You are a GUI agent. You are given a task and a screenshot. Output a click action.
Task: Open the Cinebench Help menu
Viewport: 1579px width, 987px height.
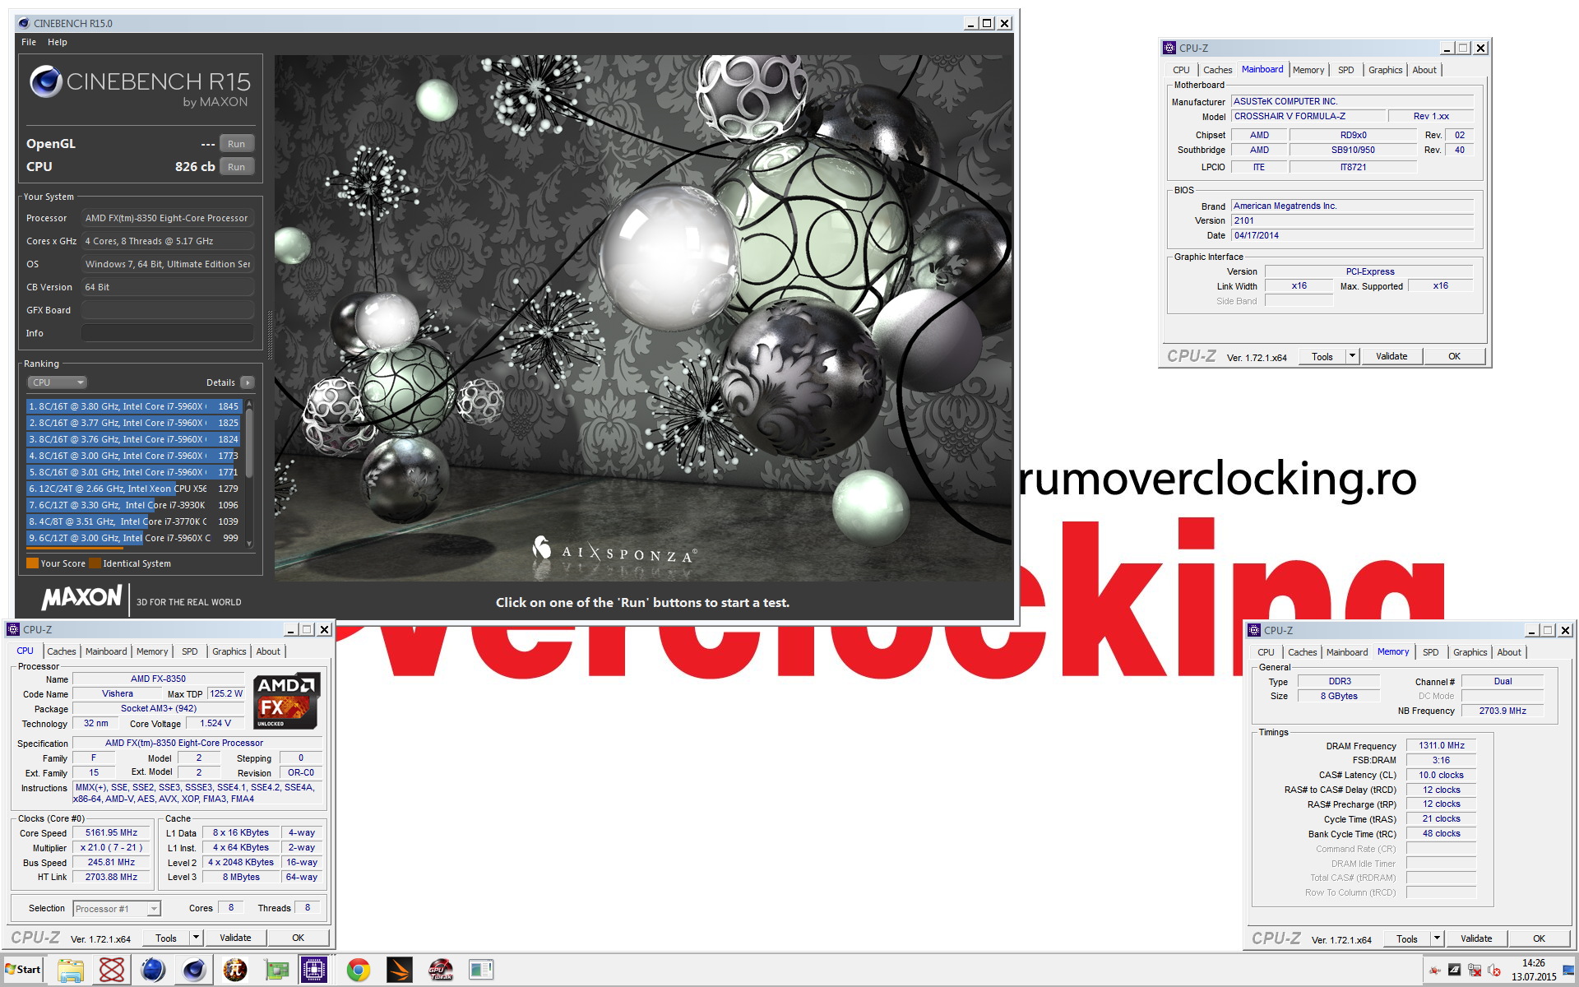(x=58, y=42)
